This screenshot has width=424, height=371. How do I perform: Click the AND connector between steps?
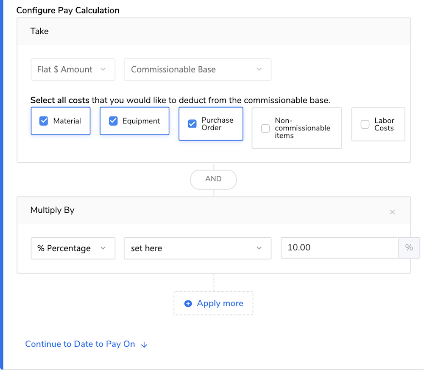[x=213, y=179]
